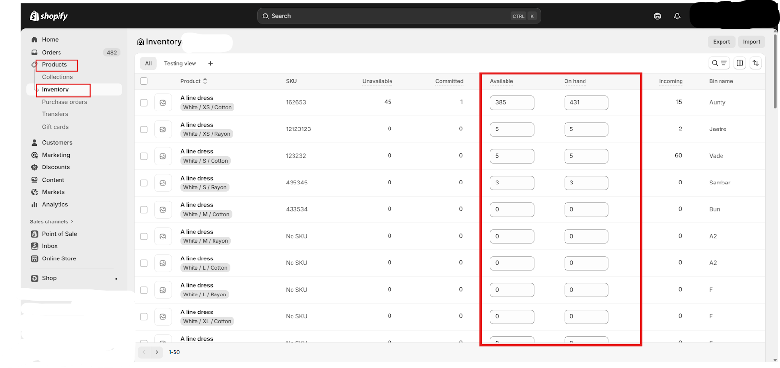Viewport: 780px width, 368px height.
Task: Click the Incoming column header
Action: tap(671, 81)
